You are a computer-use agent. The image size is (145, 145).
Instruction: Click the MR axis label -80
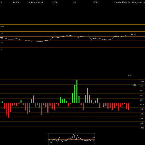point(142,123)
